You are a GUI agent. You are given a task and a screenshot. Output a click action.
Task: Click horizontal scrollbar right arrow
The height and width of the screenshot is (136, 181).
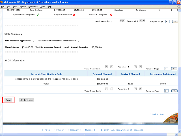(176, 135)
